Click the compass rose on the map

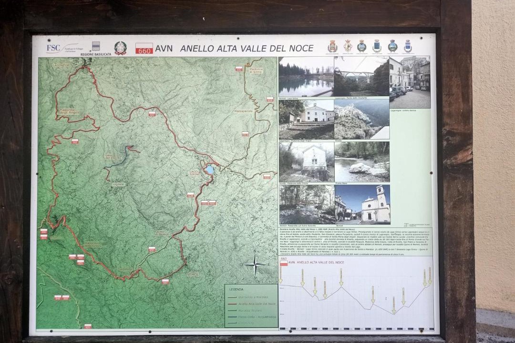coord(255,264)
